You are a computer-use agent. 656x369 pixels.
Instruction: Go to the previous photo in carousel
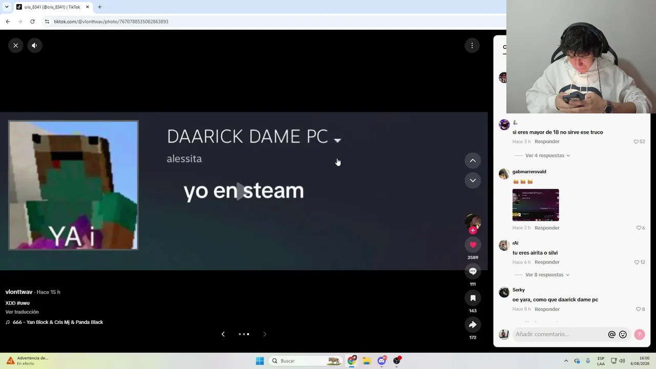point(223,334)
